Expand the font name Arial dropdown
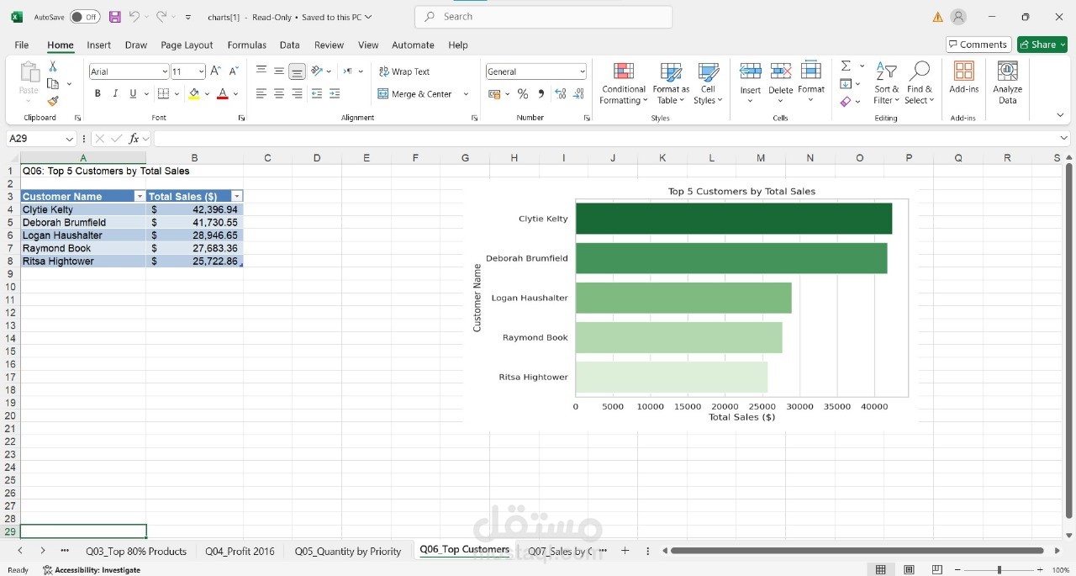The width and height of the screenshot is (1076, 576). tap(165, 71)
